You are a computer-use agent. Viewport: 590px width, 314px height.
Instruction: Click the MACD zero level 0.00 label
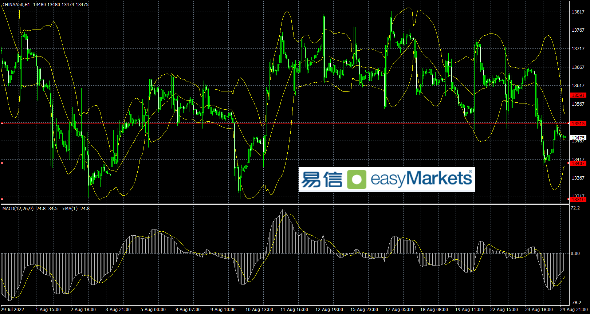[x=575, y=253]
